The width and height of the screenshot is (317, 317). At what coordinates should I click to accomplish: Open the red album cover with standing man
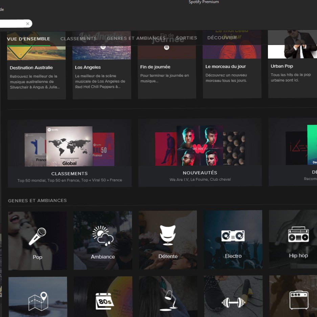click(166, 149)
